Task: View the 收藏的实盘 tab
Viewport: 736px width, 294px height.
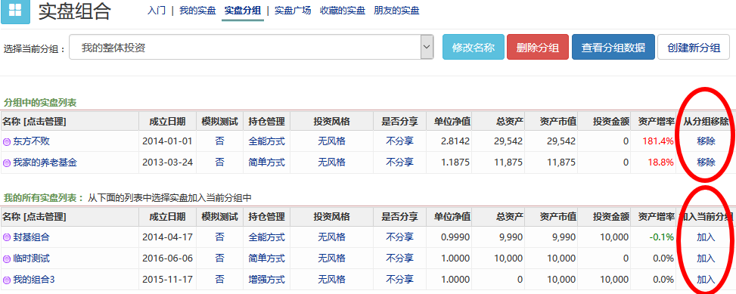Action: (x=343, y=11)
